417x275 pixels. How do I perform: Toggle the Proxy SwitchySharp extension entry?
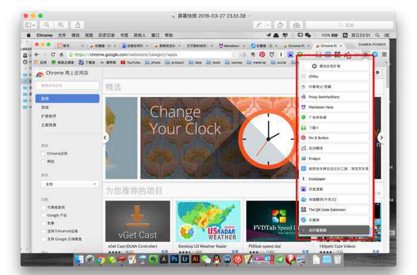334,97
